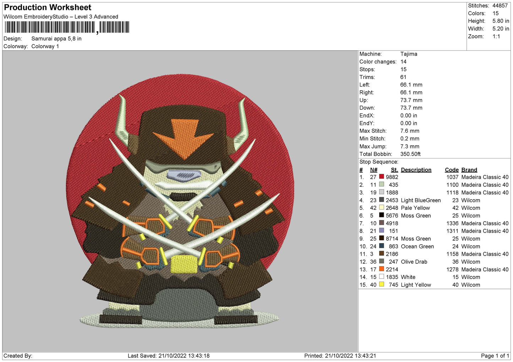Click stitch count '9882' in row 1
Image resolution: width=513 pixels, height=362 pixels.
(x=392, y=177)
